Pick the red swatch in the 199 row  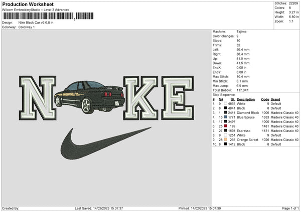[x=225, y=126]
